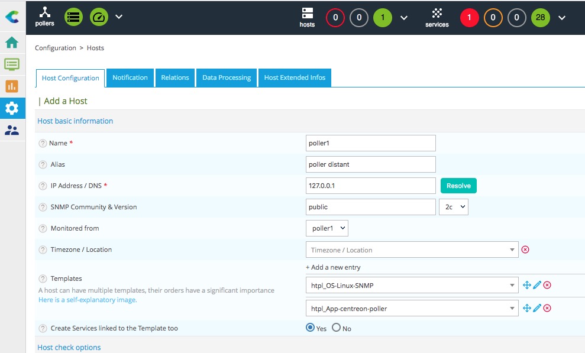Click the Add a new entry link
585x353 pixels.
click(333, 267)
